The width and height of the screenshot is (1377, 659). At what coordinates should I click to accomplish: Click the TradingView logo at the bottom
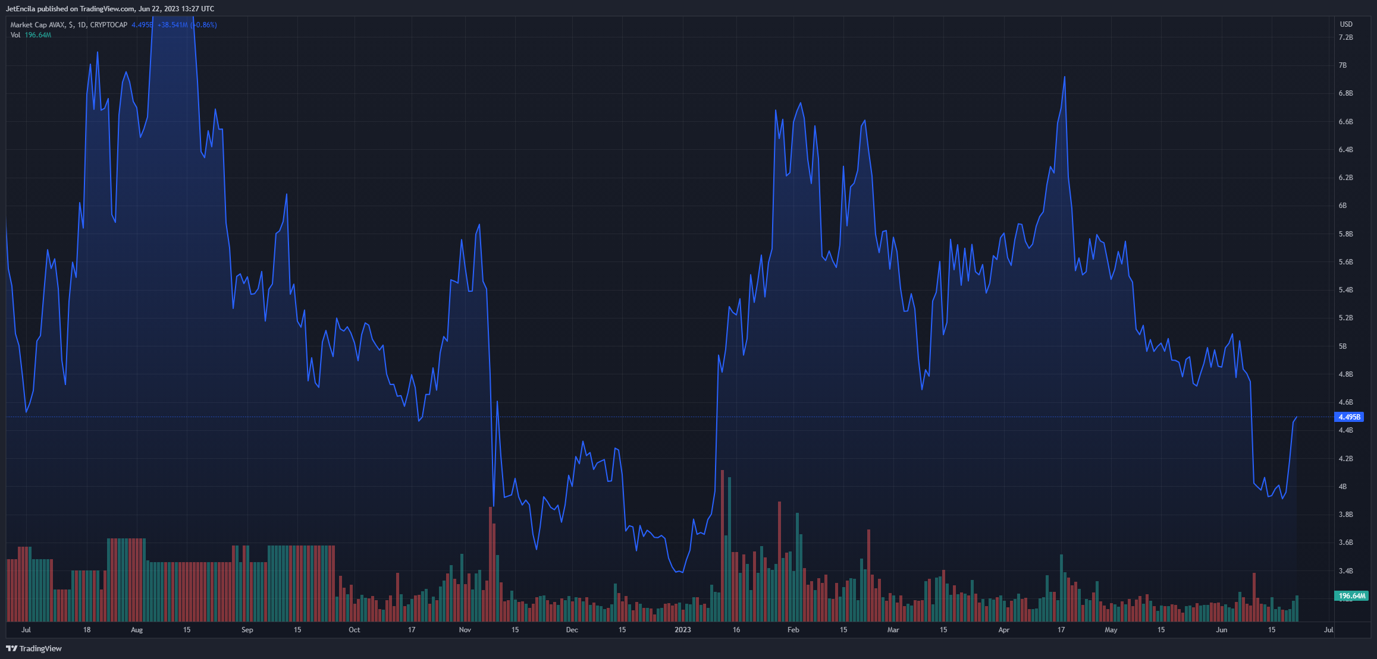(x=34, y=648)
